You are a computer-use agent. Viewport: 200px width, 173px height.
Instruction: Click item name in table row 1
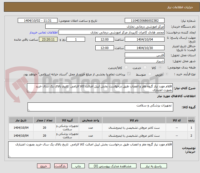point(134,128)
